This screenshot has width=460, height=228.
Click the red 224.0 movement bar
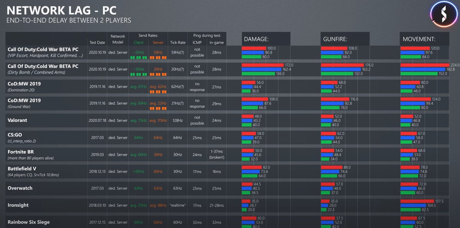click(x=424, y=65)
